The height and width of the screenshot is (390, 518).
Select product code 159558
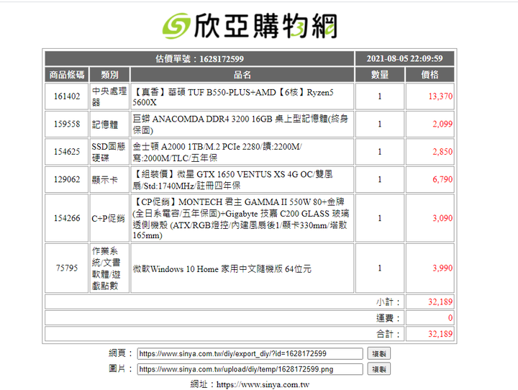click(67, 124)
